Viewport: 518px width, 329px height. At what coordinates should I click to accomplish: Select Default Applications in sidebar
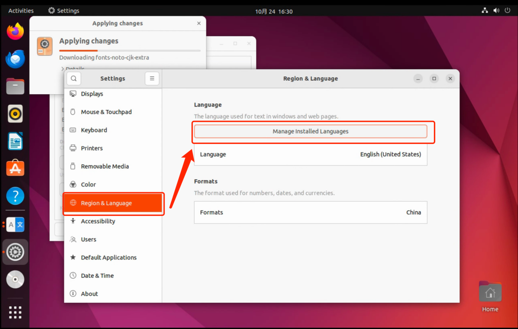[113, 257]
